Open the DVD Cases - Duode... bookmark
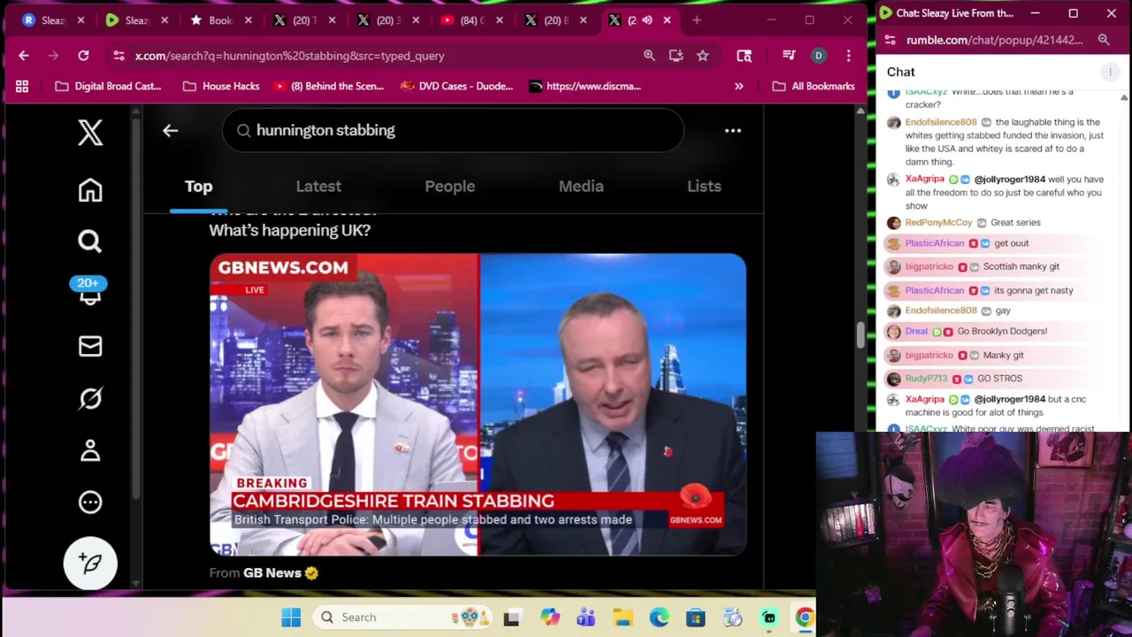Screen dimensions: 1132x637 [x=456, y=86]
